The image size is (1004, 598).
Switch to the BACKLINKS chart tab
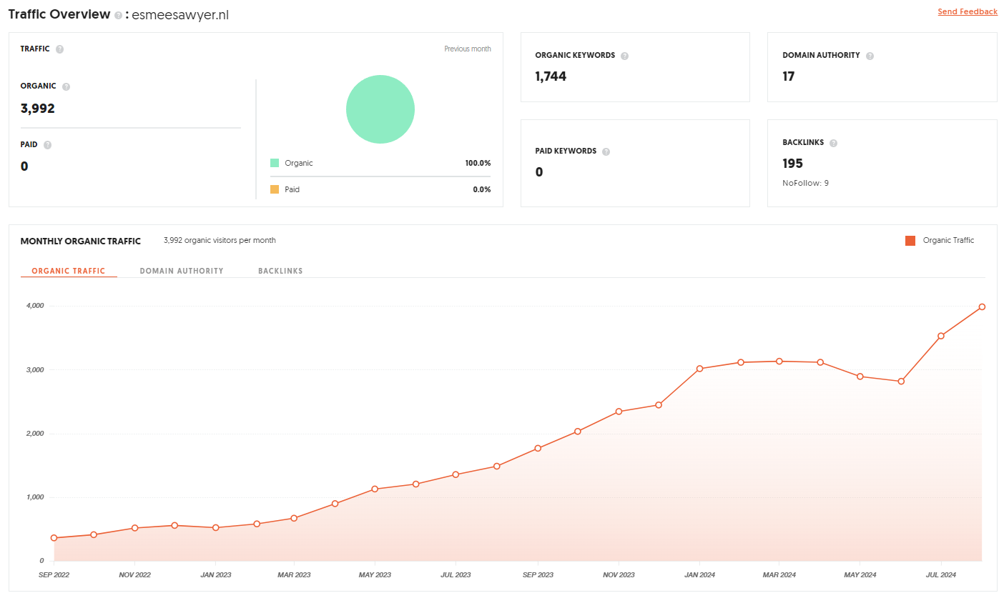click(x=280, y=271)
